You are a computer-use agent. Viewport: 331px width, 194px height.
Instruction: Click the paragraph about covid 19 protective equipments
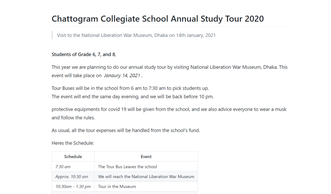(169, 113)
